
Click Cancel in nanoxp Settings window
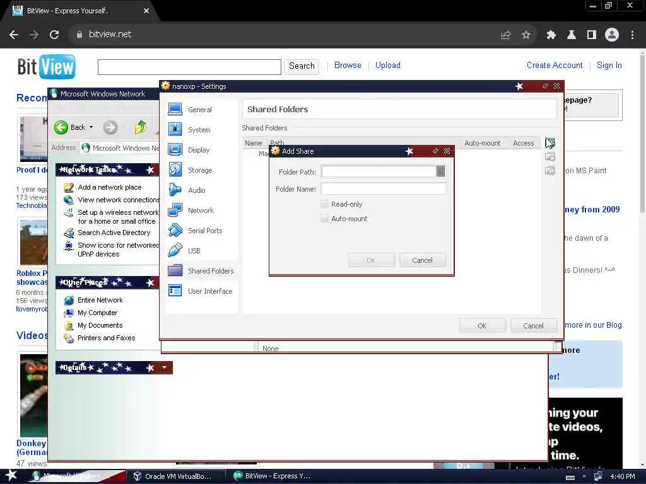coord(533,326)
